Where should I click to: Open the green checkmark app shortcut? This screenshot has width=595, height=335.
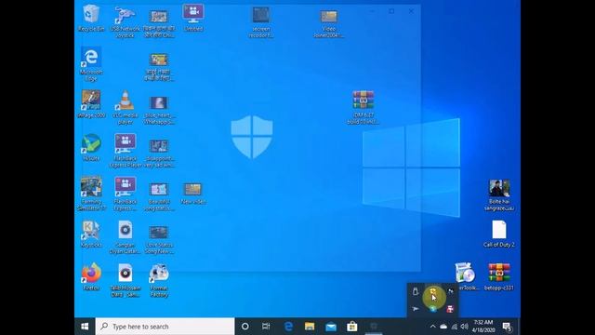[91, 147]
